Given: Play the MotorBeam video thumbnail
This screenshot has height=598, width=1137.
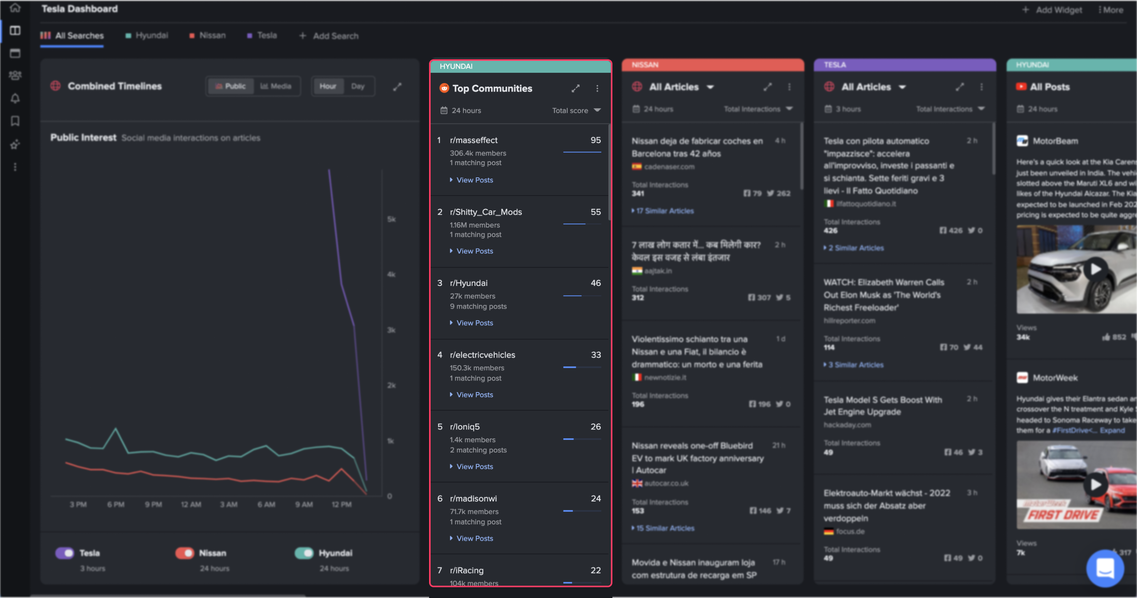Looking at the screenshot, I should coord(1095,269).
